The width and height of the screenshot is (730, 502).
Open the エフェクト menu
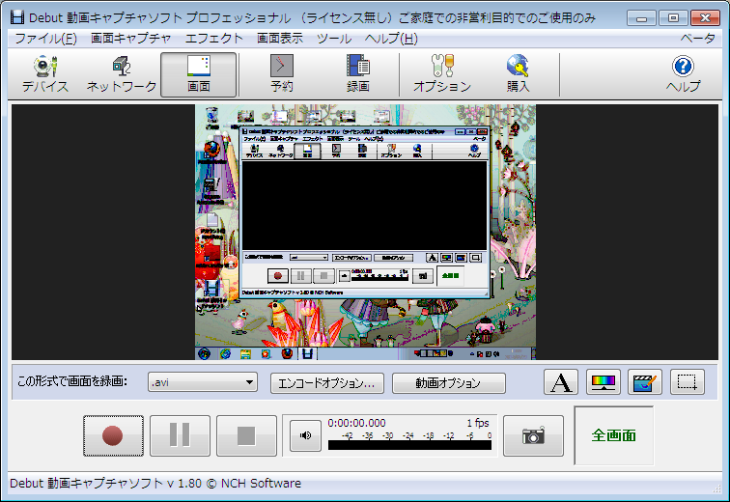(x=213, y=39)
